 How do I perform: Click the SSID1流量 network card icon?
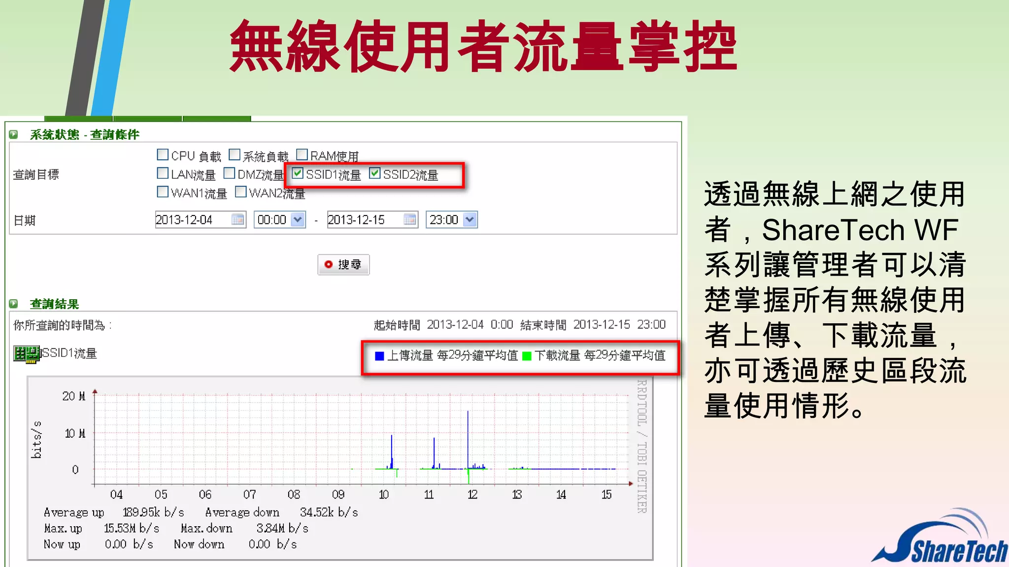pos(27,354)
